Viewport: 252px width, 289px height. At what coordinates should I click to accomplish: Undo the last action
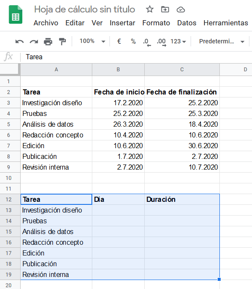point(19,42)
